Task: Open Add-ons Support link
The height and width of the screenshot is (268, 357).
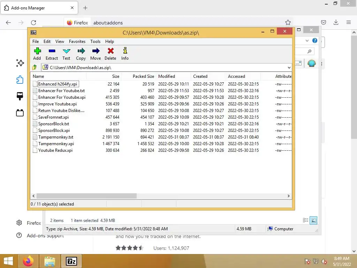Action: pyautogui.click(x=40, y=236)
